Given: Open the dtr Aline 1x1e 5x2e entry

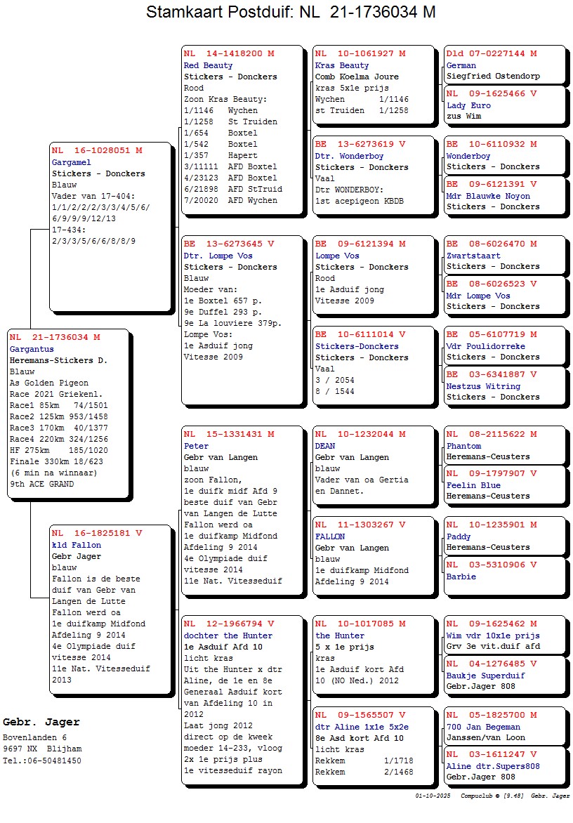Looking at the screenshot, I should [362, 727].
